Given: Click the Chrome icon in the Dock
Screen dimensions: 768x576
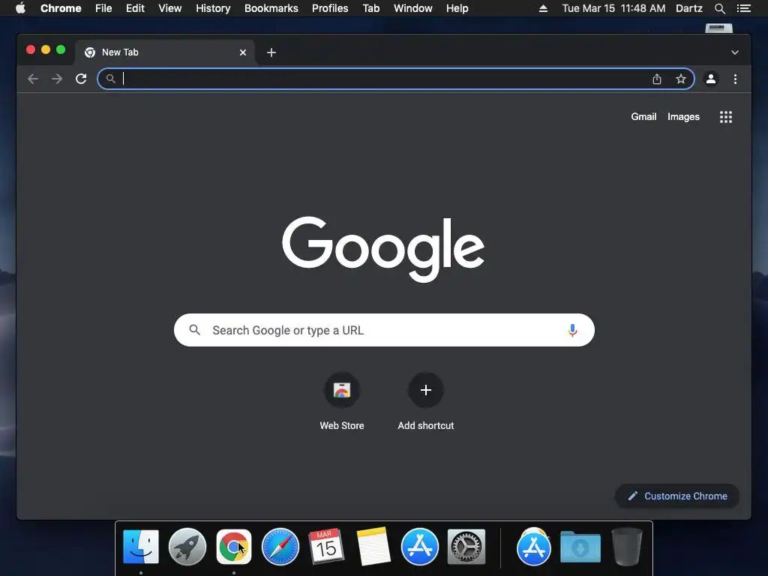Looking at the screenshot, I should (x=234, y=547).
